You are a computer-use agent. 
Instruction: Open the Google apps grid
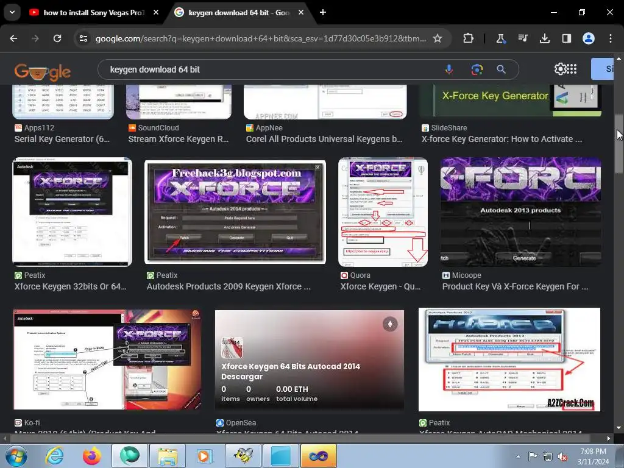pos(572,69)
